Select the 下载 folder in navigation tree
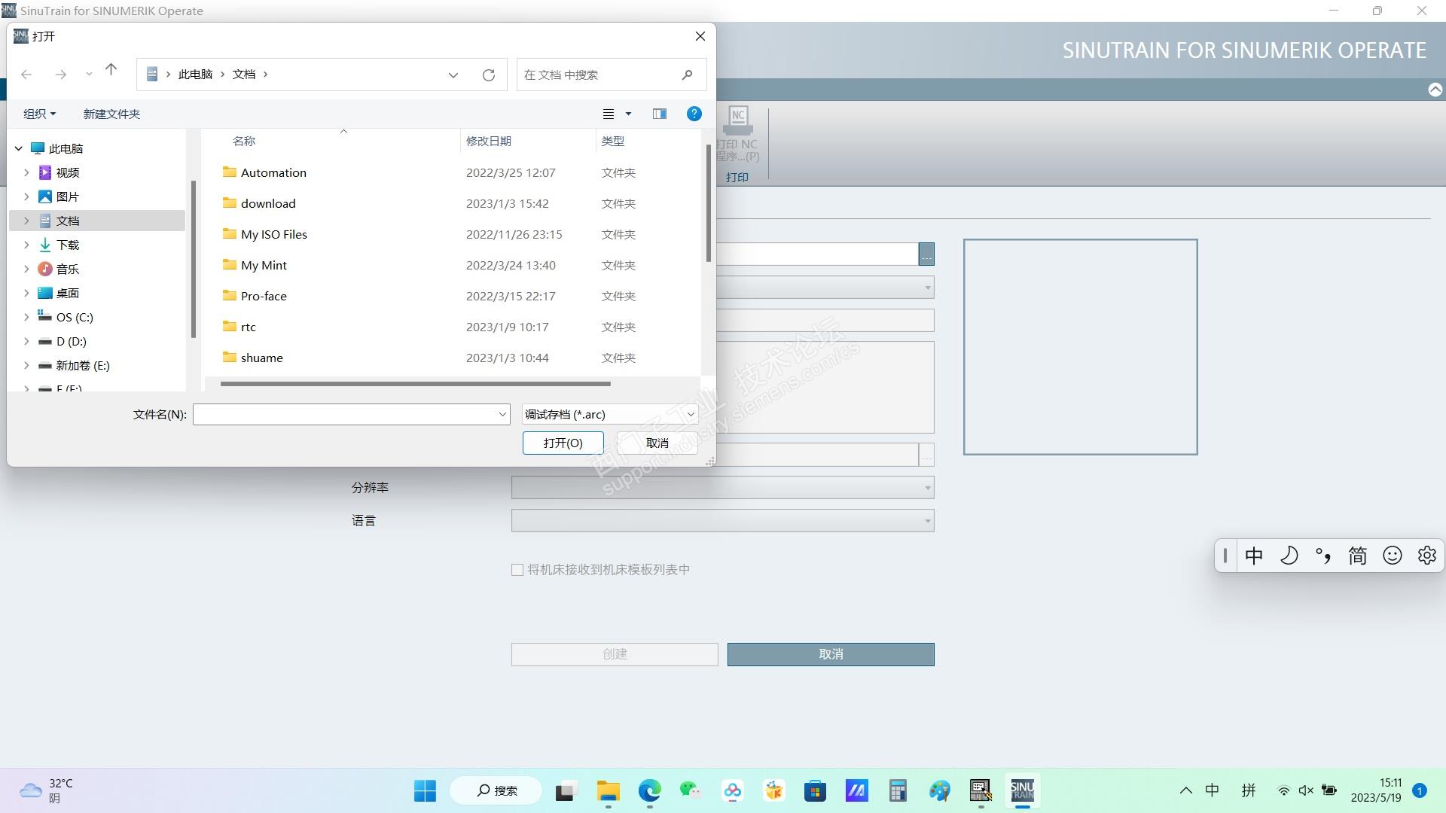The width and height of the screenshot is (1446, 813). (x=67, y=245)
